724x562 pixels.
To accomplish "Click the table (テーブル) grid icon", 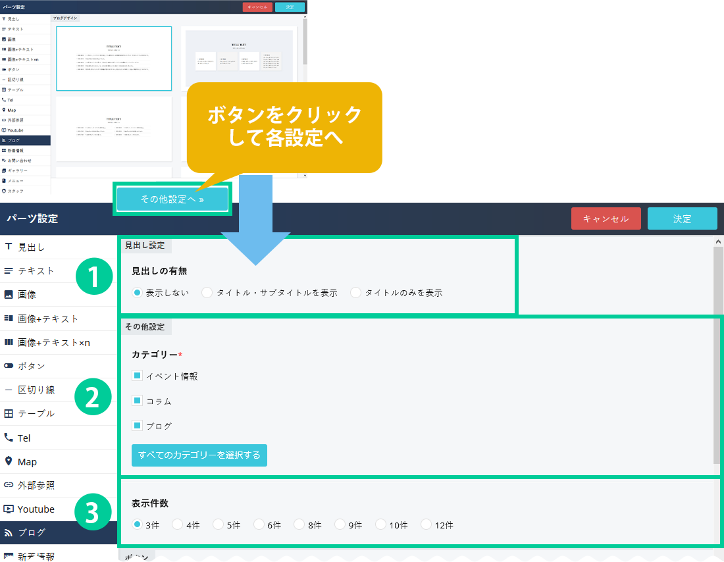I will (x=9, y=414).
